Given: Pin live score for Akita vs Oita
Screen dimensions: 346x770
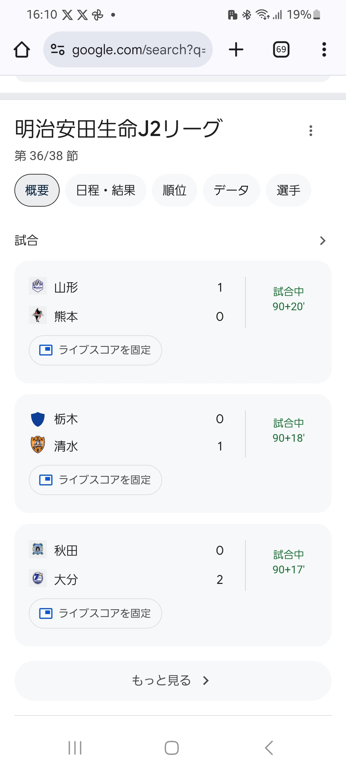Looking at the screenshot, I should click(95, 613).
